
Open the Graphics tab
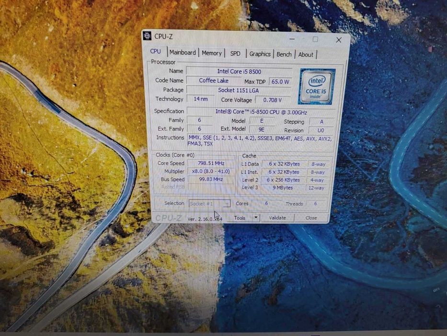click(x=260, y=54)
